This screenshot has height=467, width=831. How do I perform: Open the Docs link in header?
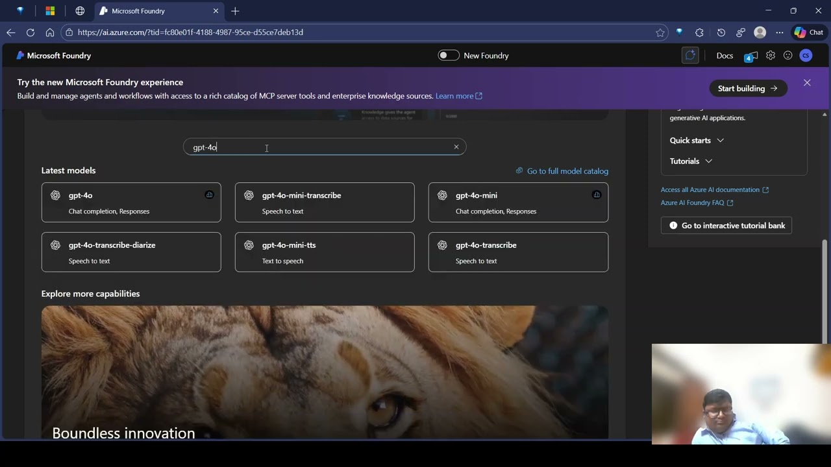tap(725, 55)
